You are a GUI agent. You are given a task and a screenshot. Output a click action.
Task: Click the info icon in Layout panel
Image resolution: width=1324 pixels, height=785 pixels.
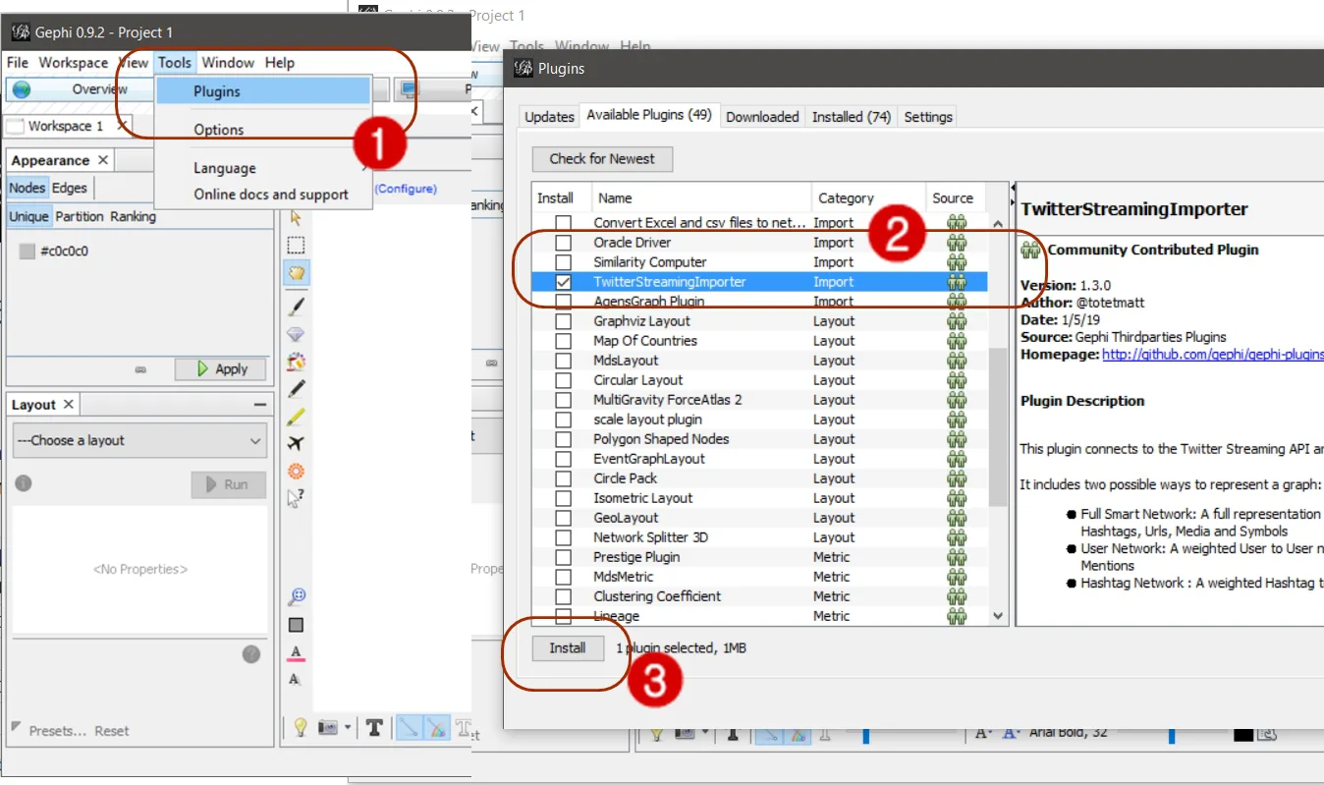coord(24,483)
